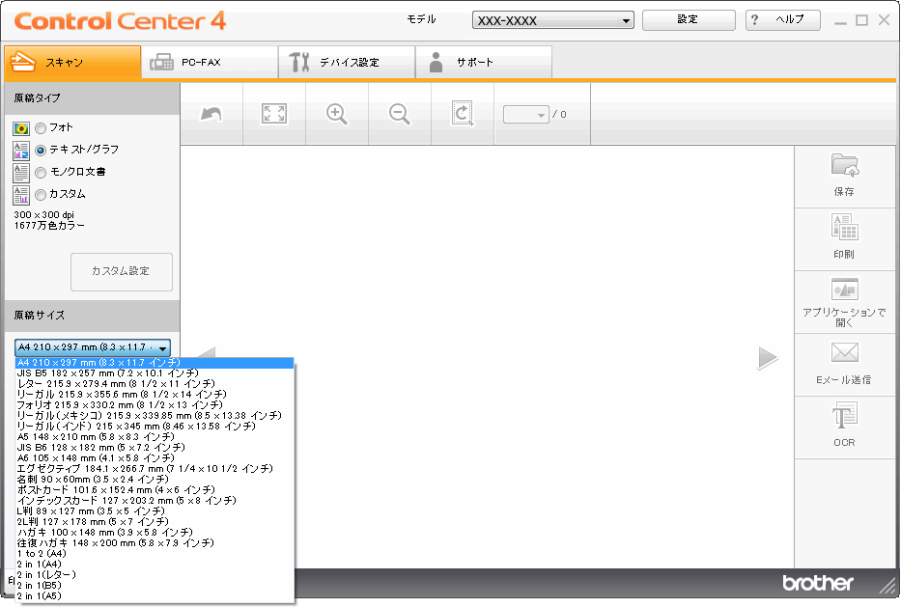
Task: Click the zoom out magnifier icon
Action: 400,114
